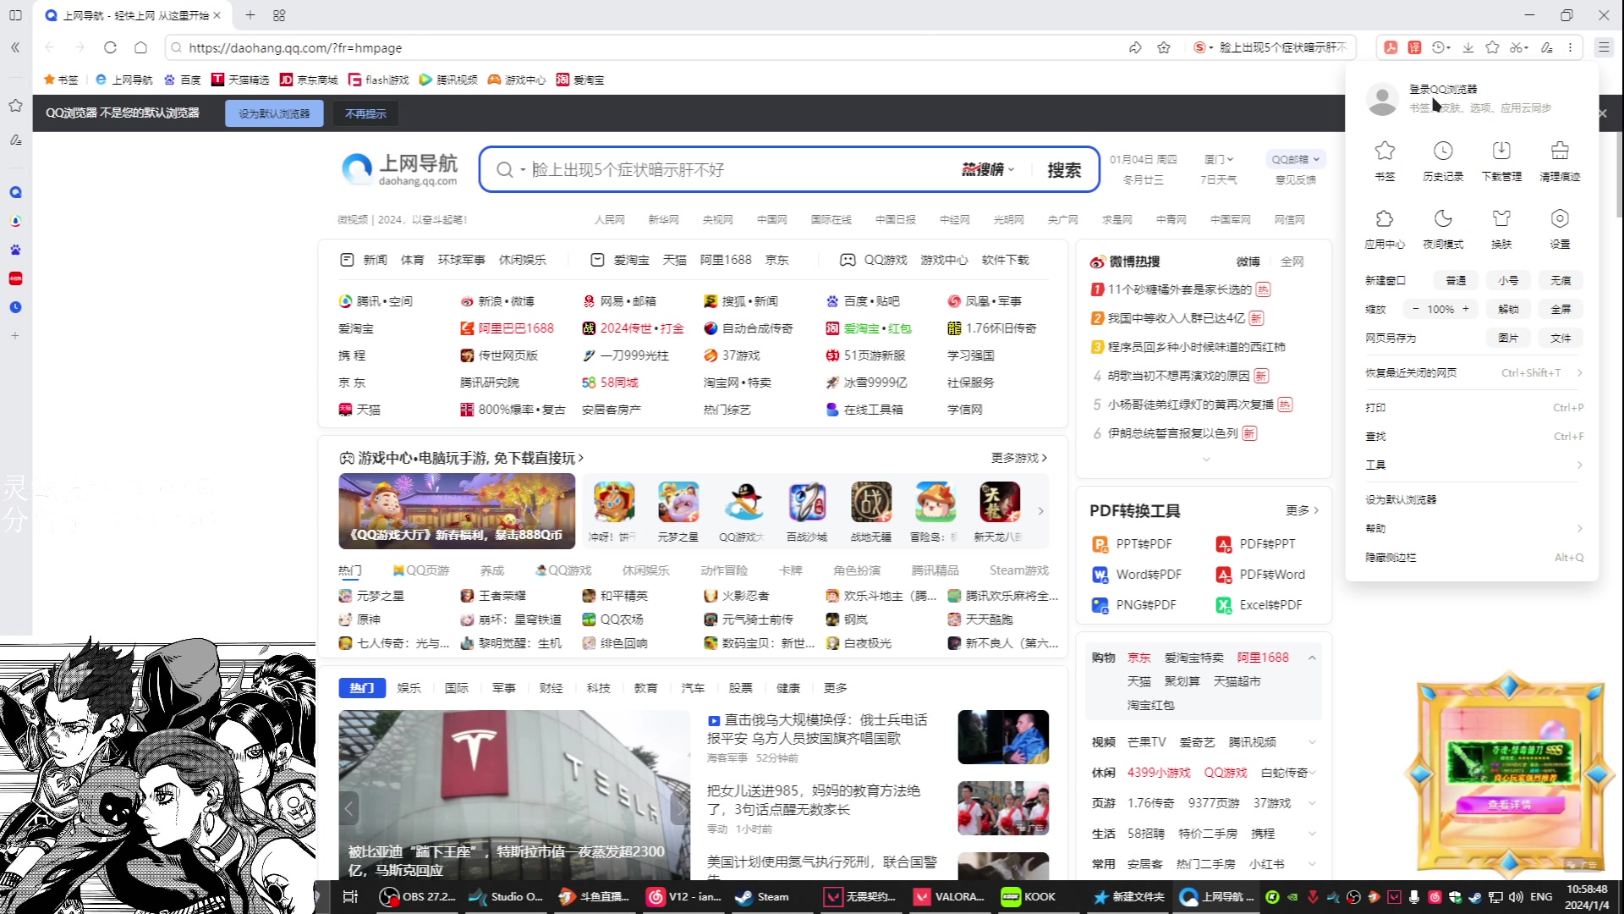Open OBS 27.2 from the taskbar
Image resolution: width=1624 pixels, height=914 pixels.
click(418, 896)
